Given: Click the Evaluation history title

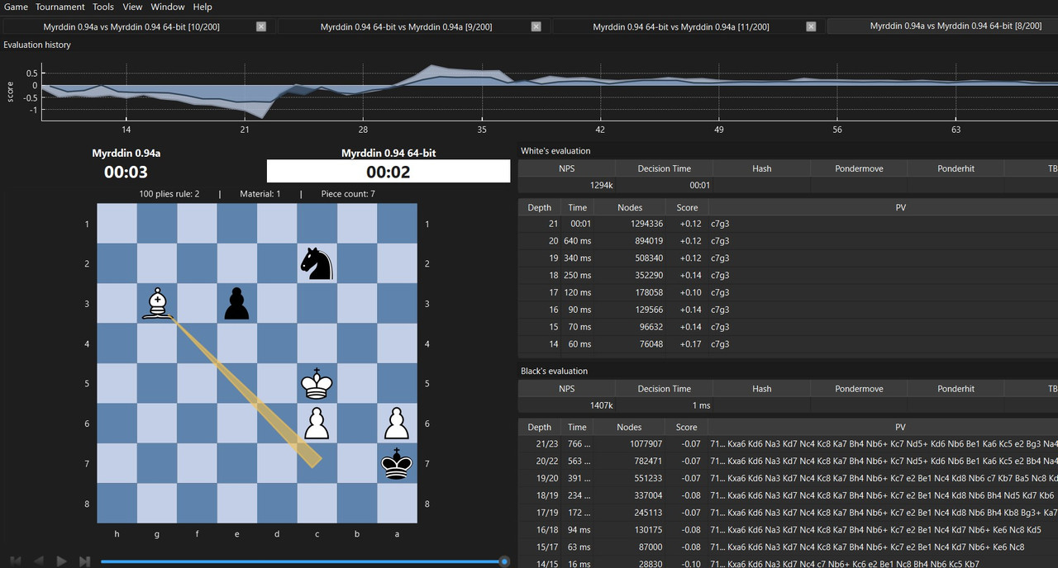Looking at the screenshot, I should point(37,45).
